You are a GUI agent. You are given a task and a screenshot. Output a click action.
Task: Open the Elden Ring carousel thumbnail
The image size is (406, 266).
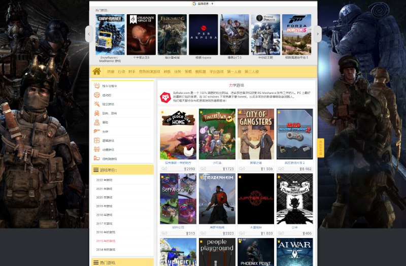pyautogui.click(x=172, y=35)
